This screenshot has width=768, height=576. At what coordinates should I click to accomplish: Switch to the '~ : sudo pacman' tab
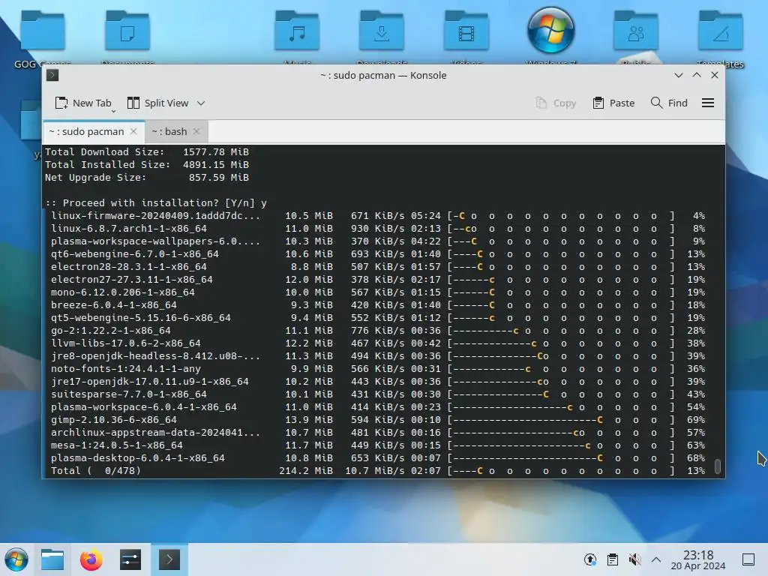pyautogui.click(x=86, y=132)
